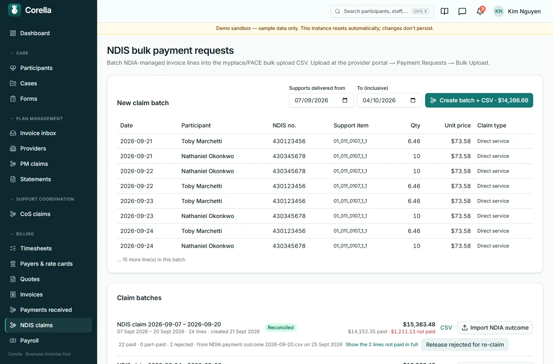Click the Participants heart icon

(x=13, y=68)
